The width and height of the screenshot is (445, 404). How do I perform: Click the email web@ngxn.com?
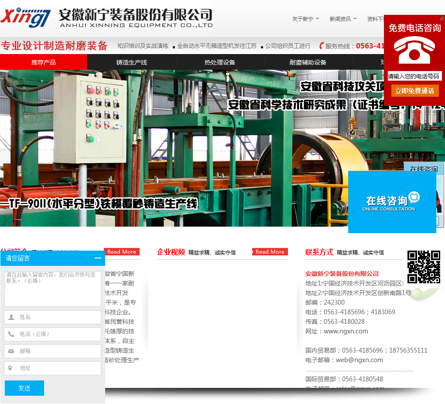359,360
